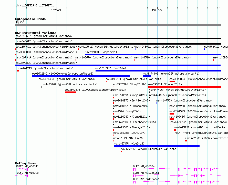Select the esv3672680 (Besenbacher2015) label
The width and height of the screenshot is (228, 185).
pos(134,122)
